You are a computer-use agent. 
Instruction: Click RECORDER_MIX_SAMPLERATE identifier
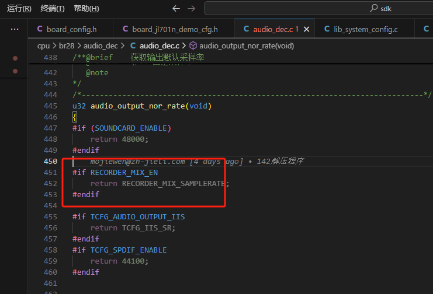(174, 184)
